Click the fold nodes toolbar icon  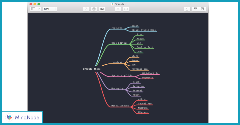126,9
